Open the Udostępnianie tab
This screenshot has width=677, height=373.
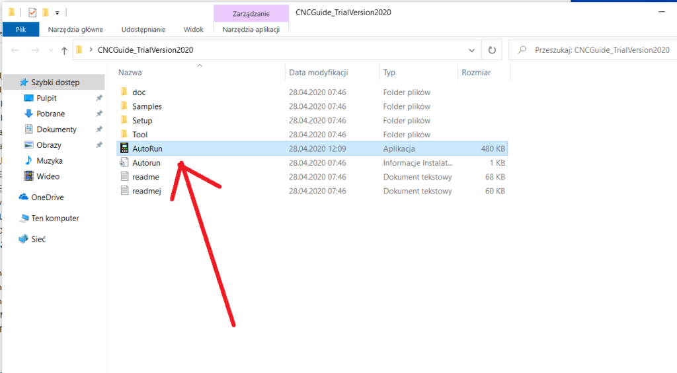143,29
